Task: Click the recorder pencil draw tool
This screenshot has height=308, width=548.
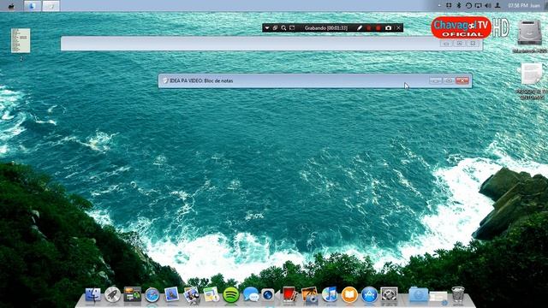Action: point(360,28)
